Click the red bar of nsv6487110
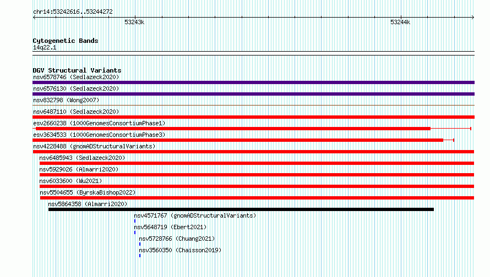The height and width of the screenshot is (277, 490). [253, 117]
